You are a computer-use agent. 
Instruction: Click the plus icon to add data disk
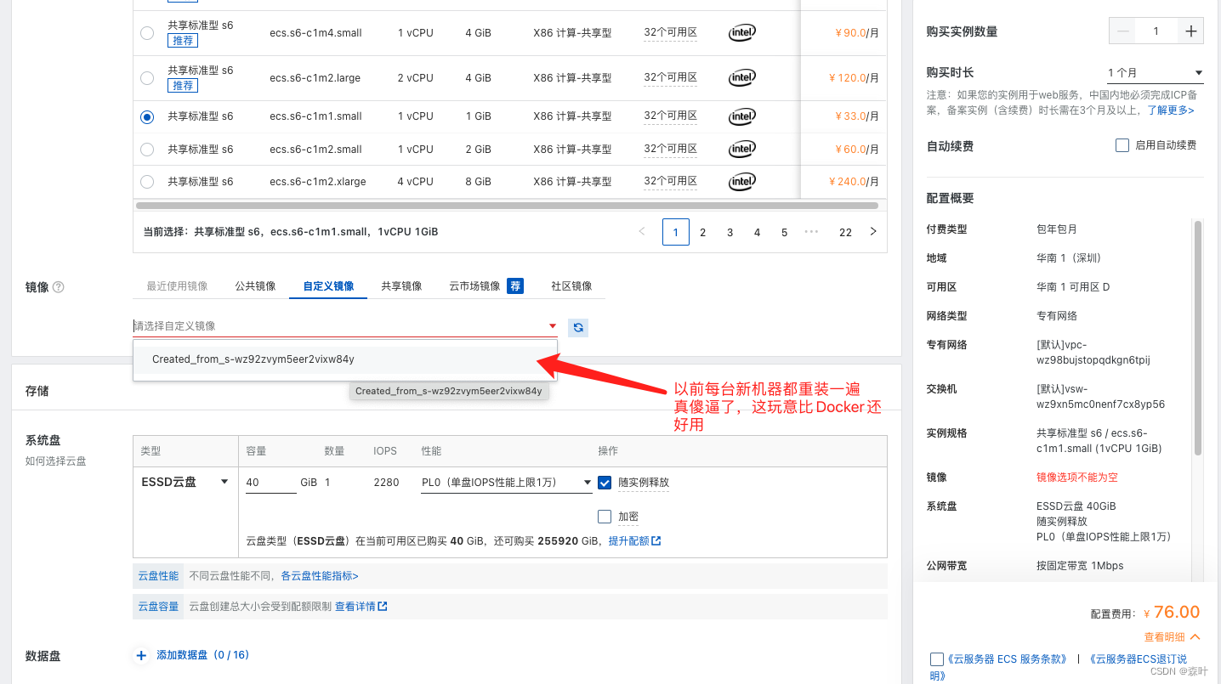pos(141,655)
